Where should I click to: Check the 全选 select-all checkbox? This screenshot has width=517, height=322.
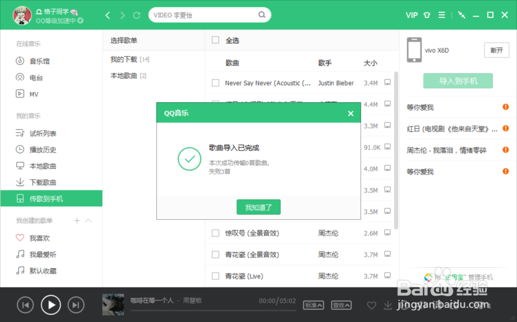(216, 40)
